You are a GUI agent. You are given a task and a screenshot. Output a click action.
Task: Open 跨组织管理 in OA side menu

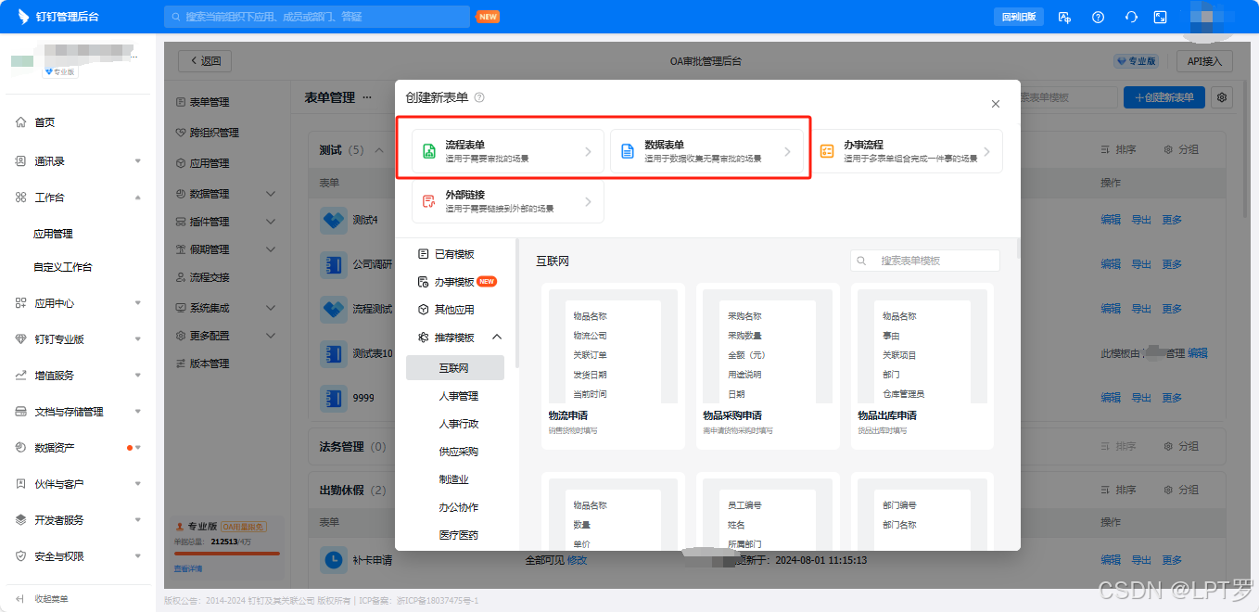coord(214,133)
